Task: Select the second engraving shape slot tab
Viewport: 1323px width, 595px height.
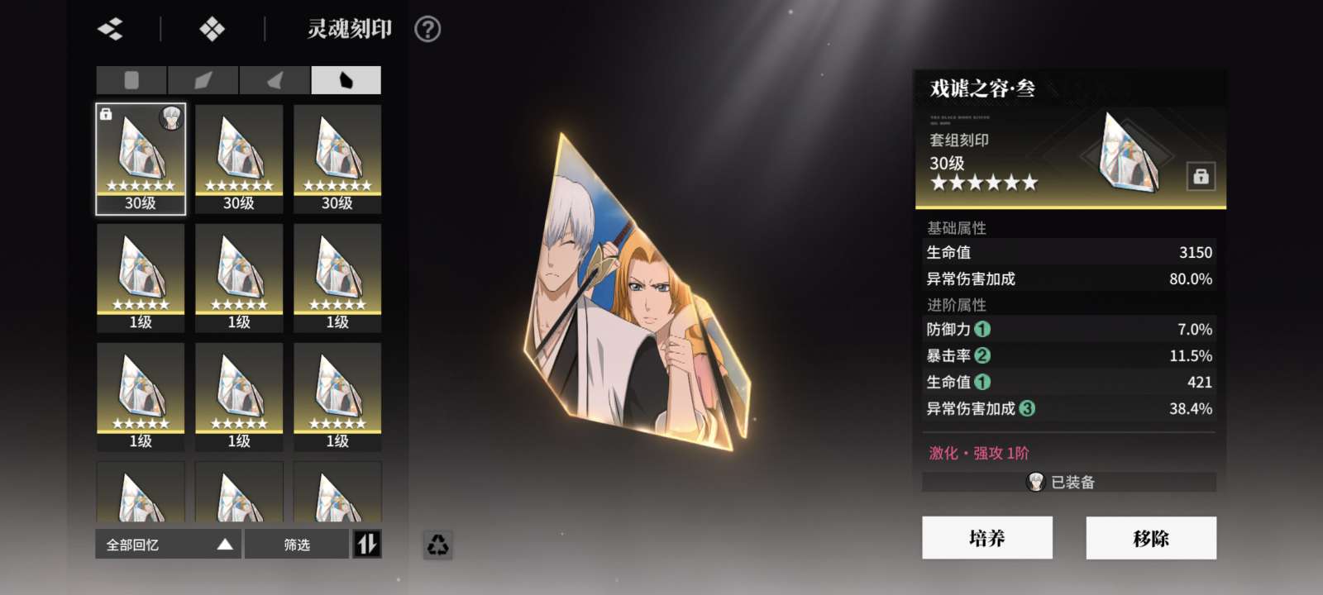Action: pyautogui.click(x=203, y=80)
